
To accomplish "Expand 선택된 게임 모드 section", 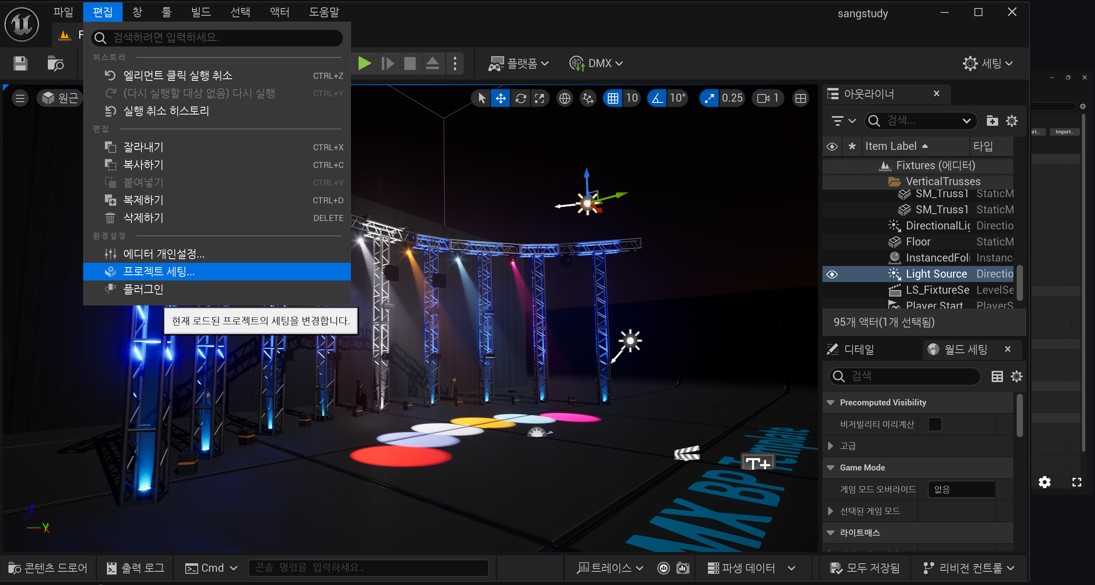I will [830, 511].
